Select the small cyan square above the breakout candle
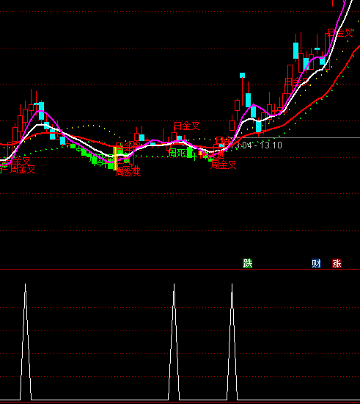 click(x=242, y=75)
